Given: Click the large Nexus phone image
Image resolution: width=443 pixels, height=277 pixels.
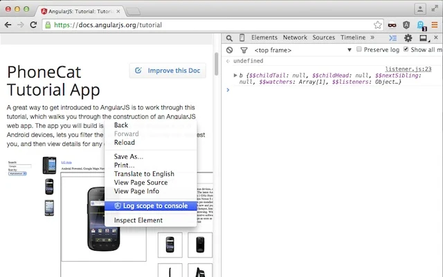Looking at the screenshot, I should coord(104,219).
